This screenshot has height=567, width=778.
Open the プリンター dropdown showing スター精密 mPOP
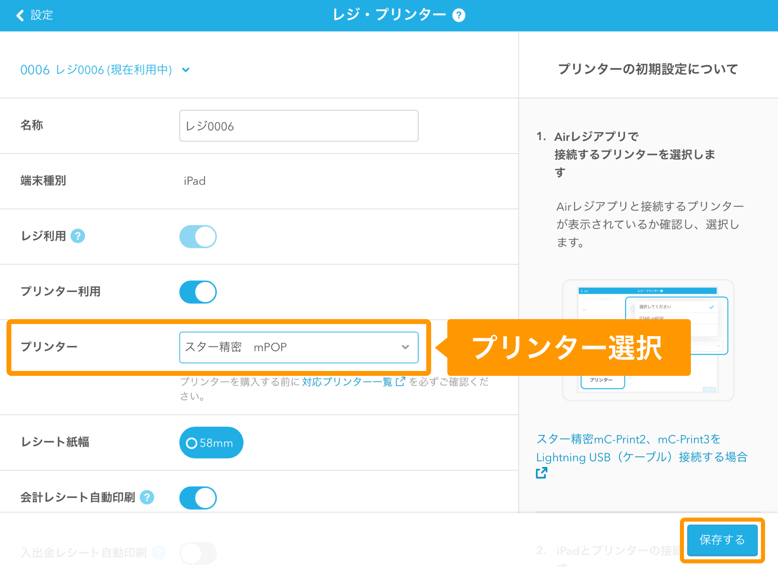299,347
